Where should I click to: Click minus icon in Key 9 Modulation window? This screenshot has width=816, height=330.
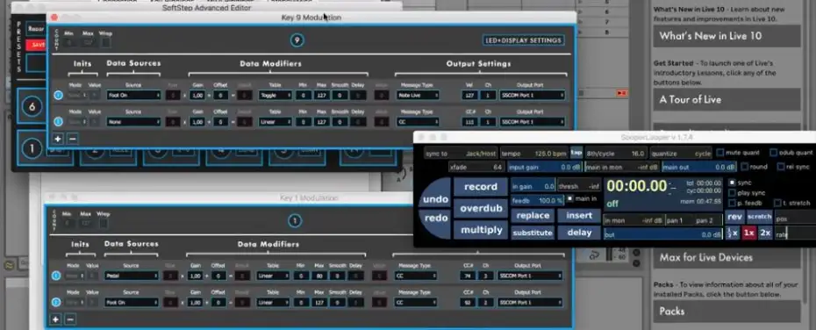coord(73,139)
